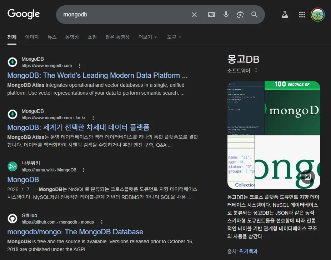Switch to the 뉴스 tab

[x=52, y=37]
